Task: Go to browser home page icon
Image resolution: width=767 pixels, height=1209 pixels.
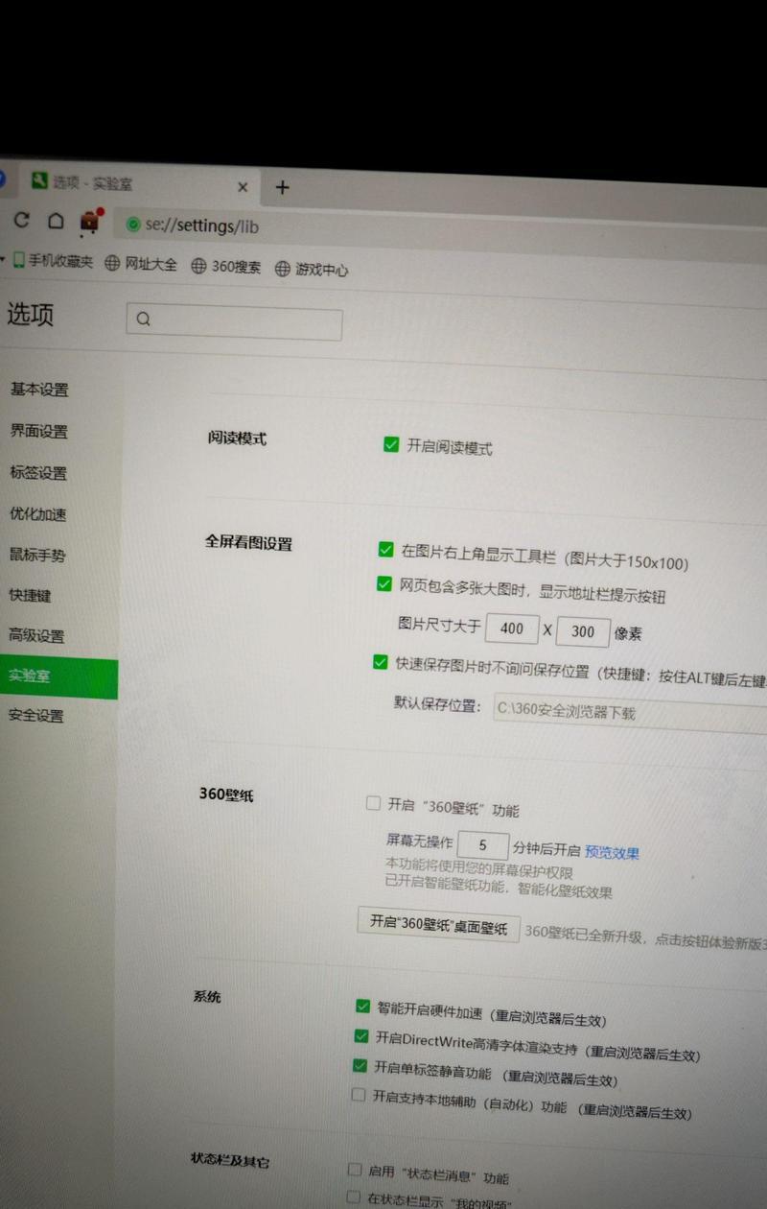Action: [x=56, y=221]
